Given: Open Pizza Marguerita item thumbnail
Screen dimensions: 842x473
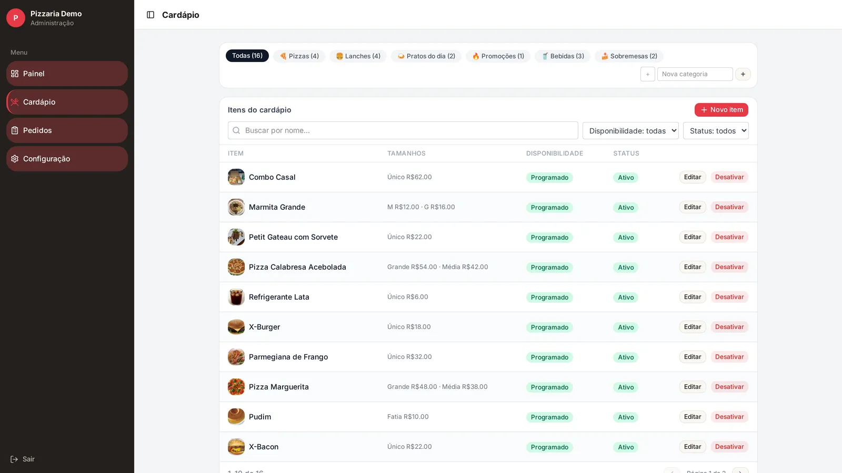Looking at the screenshot, I should 236,387.
